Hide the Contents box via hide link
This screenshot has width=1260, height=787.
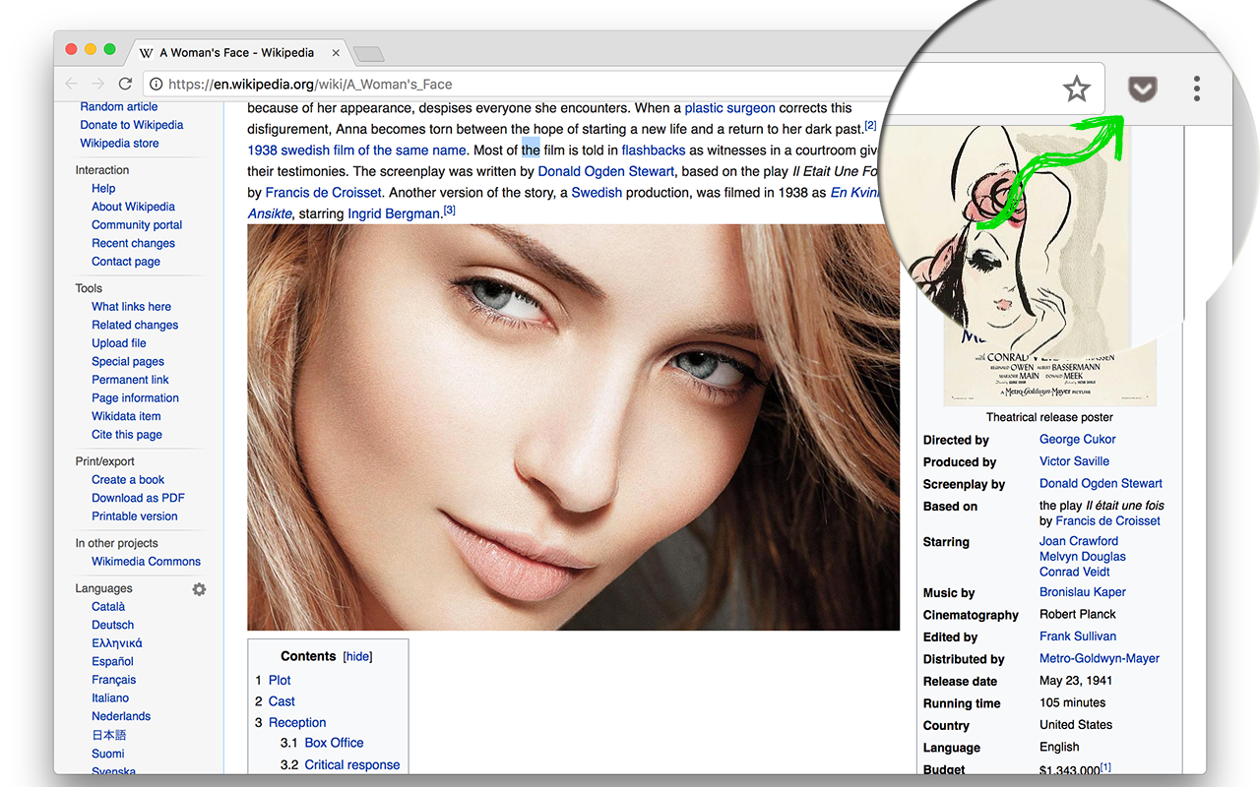coord(357,656)
